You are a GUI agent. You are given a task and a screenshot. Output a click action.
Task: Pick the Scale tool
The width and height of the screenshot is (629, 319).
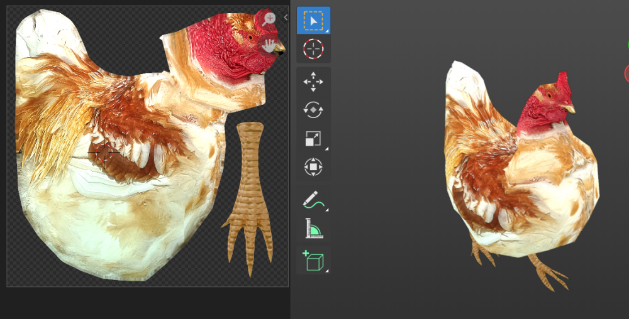coord(313,138)
